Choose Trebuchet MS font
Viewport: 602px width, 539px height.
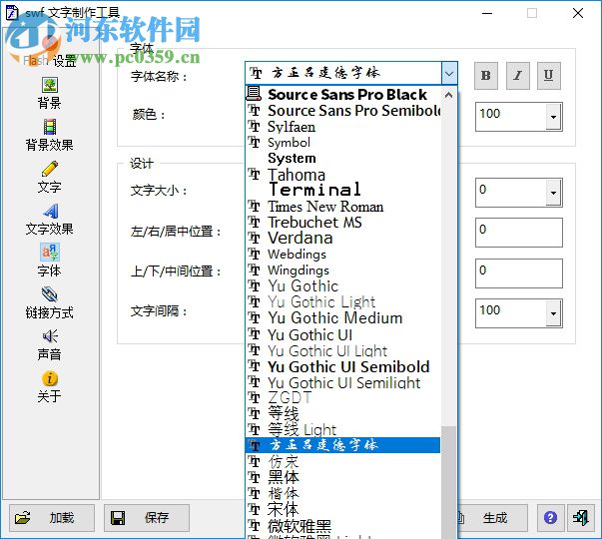[x=342, y=222]
